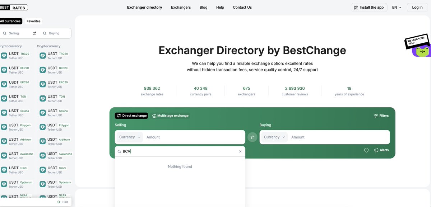Select USDT Optimism in selling column
This screenshot has width=431, height=207.
[17, 184]
